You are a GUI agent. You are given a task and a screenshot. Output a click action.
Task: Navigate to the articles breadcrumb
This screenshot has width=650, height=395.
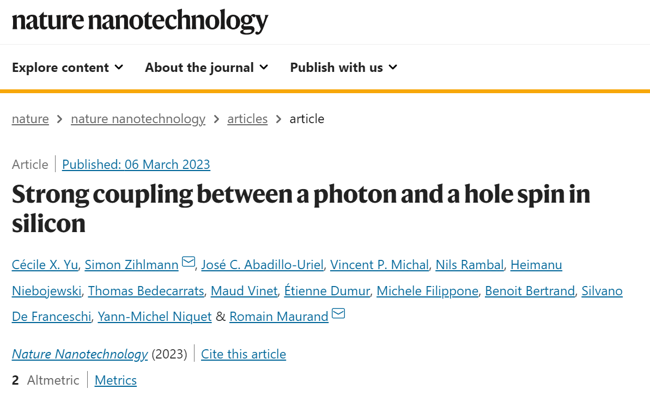[x=247, y=119]
